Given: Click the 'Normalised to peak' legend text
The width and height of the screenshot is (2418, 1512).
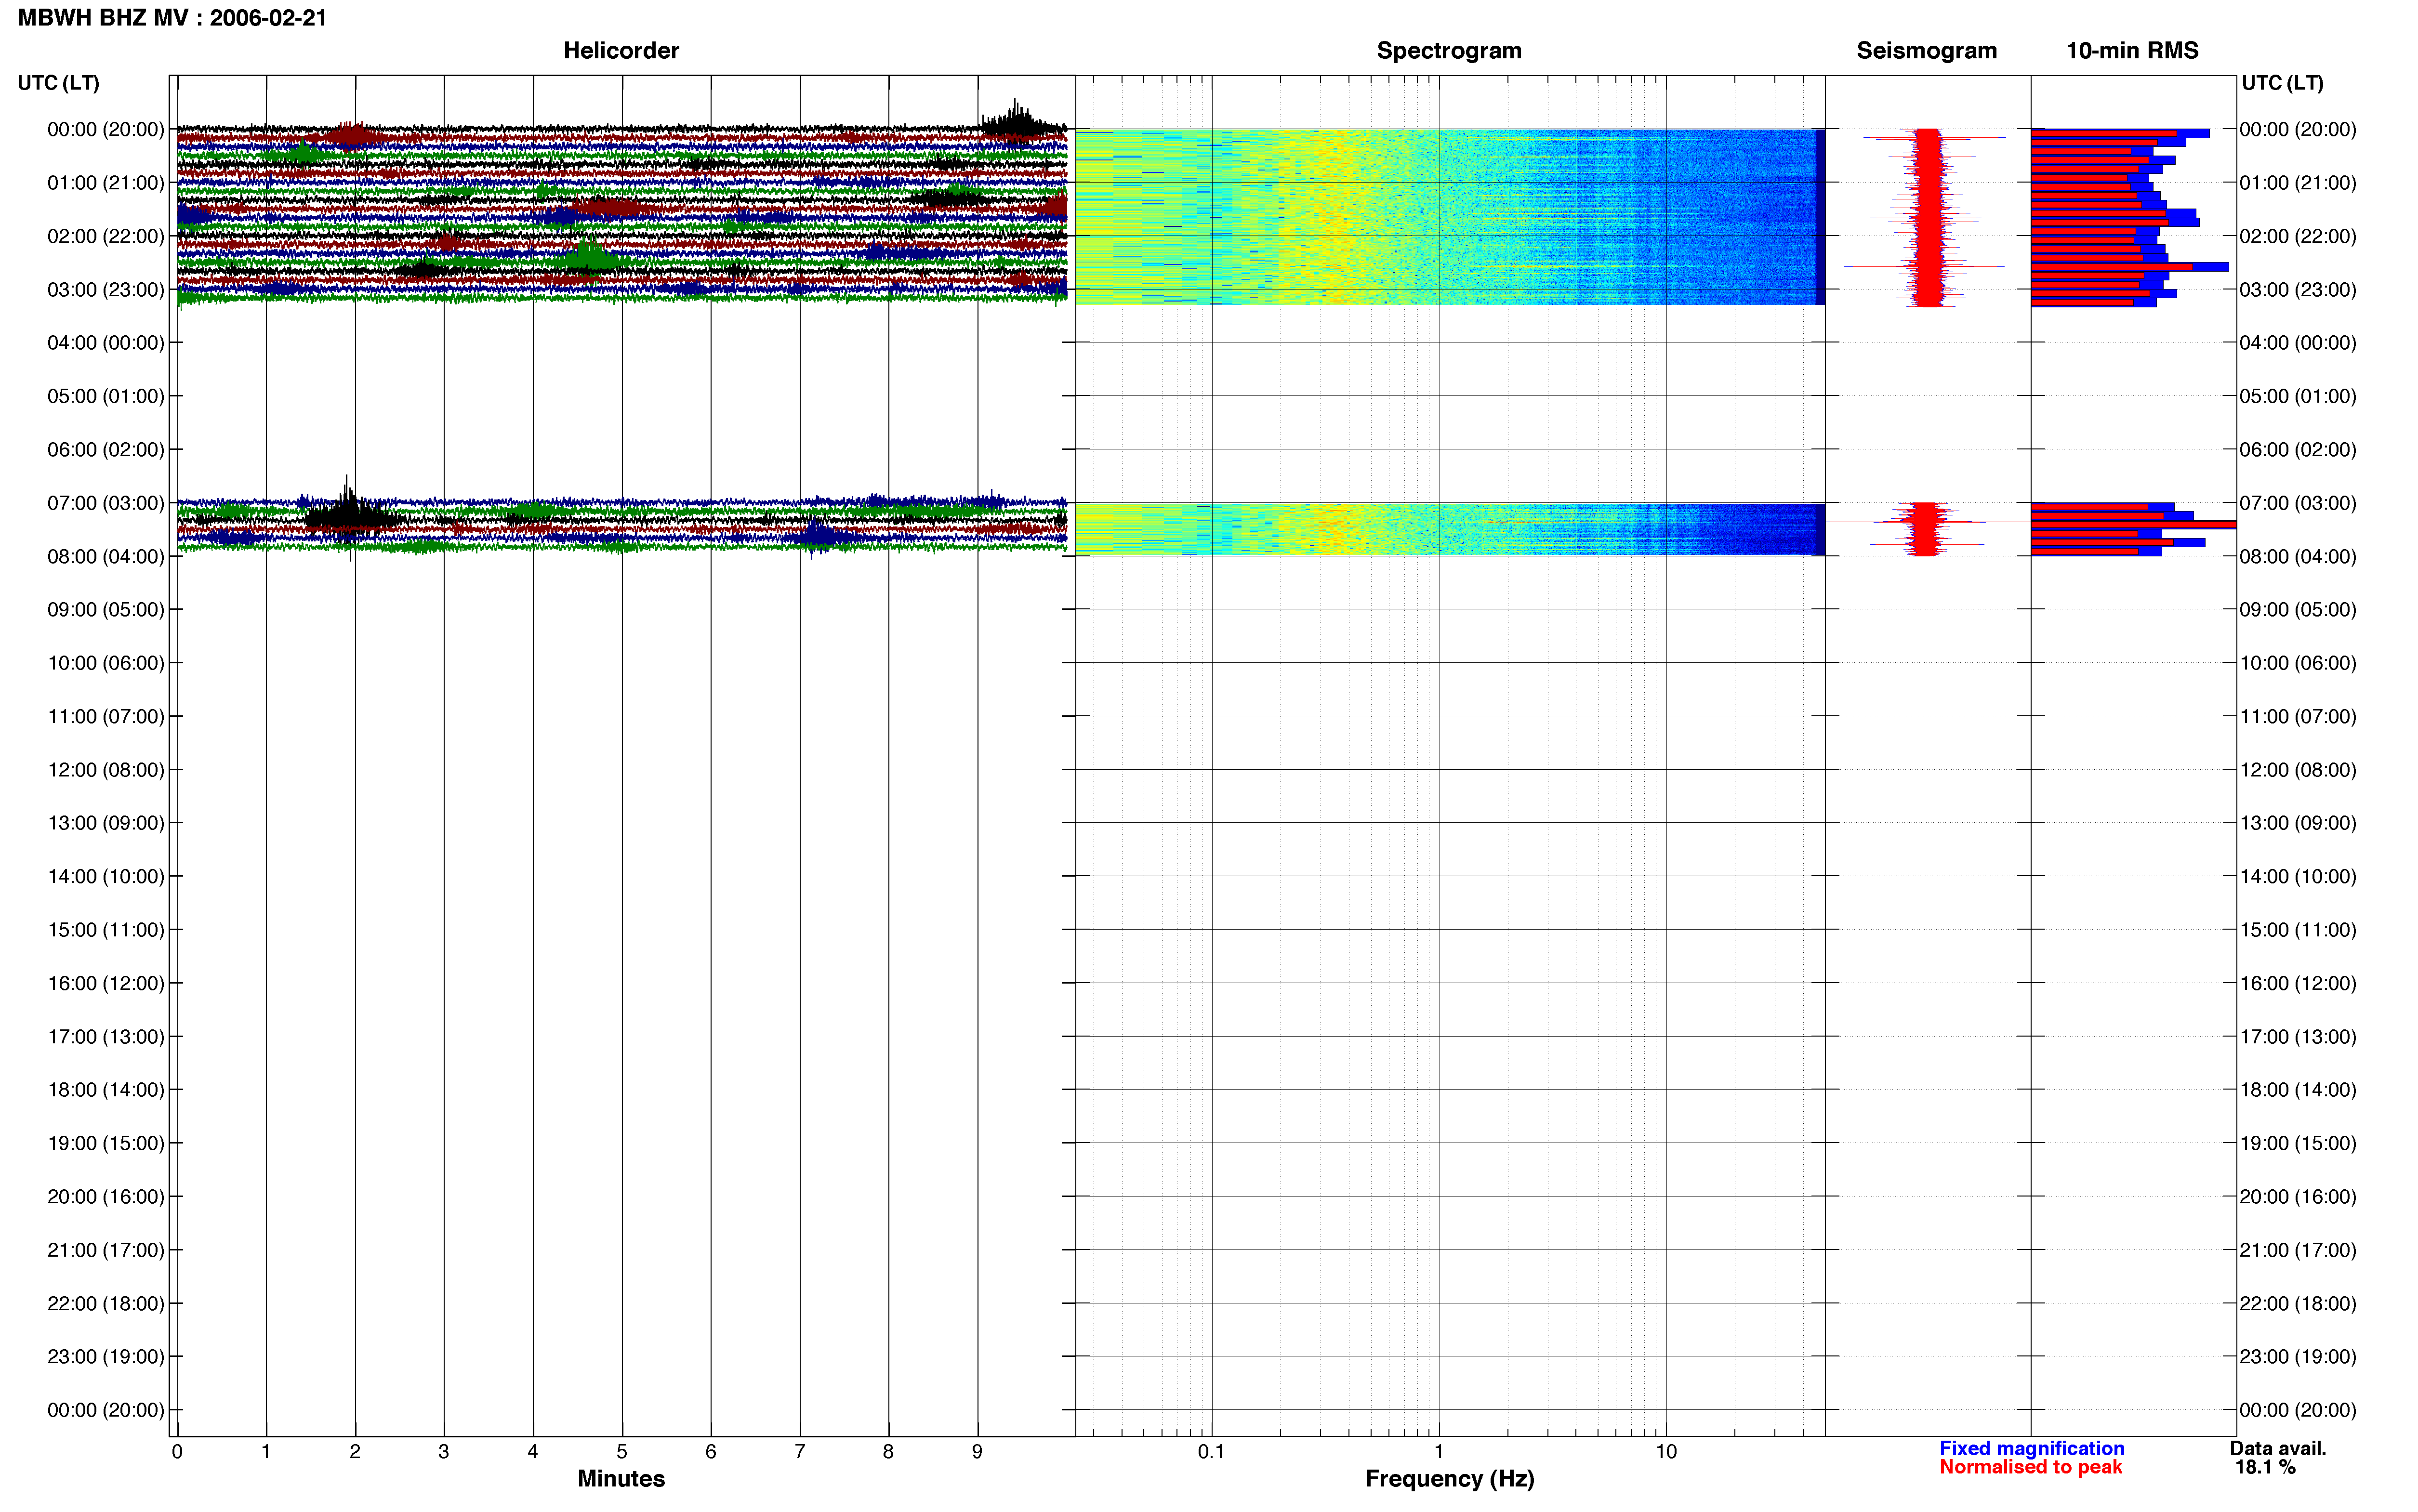Looking at the screenshot, I should coord(2030,1467).
